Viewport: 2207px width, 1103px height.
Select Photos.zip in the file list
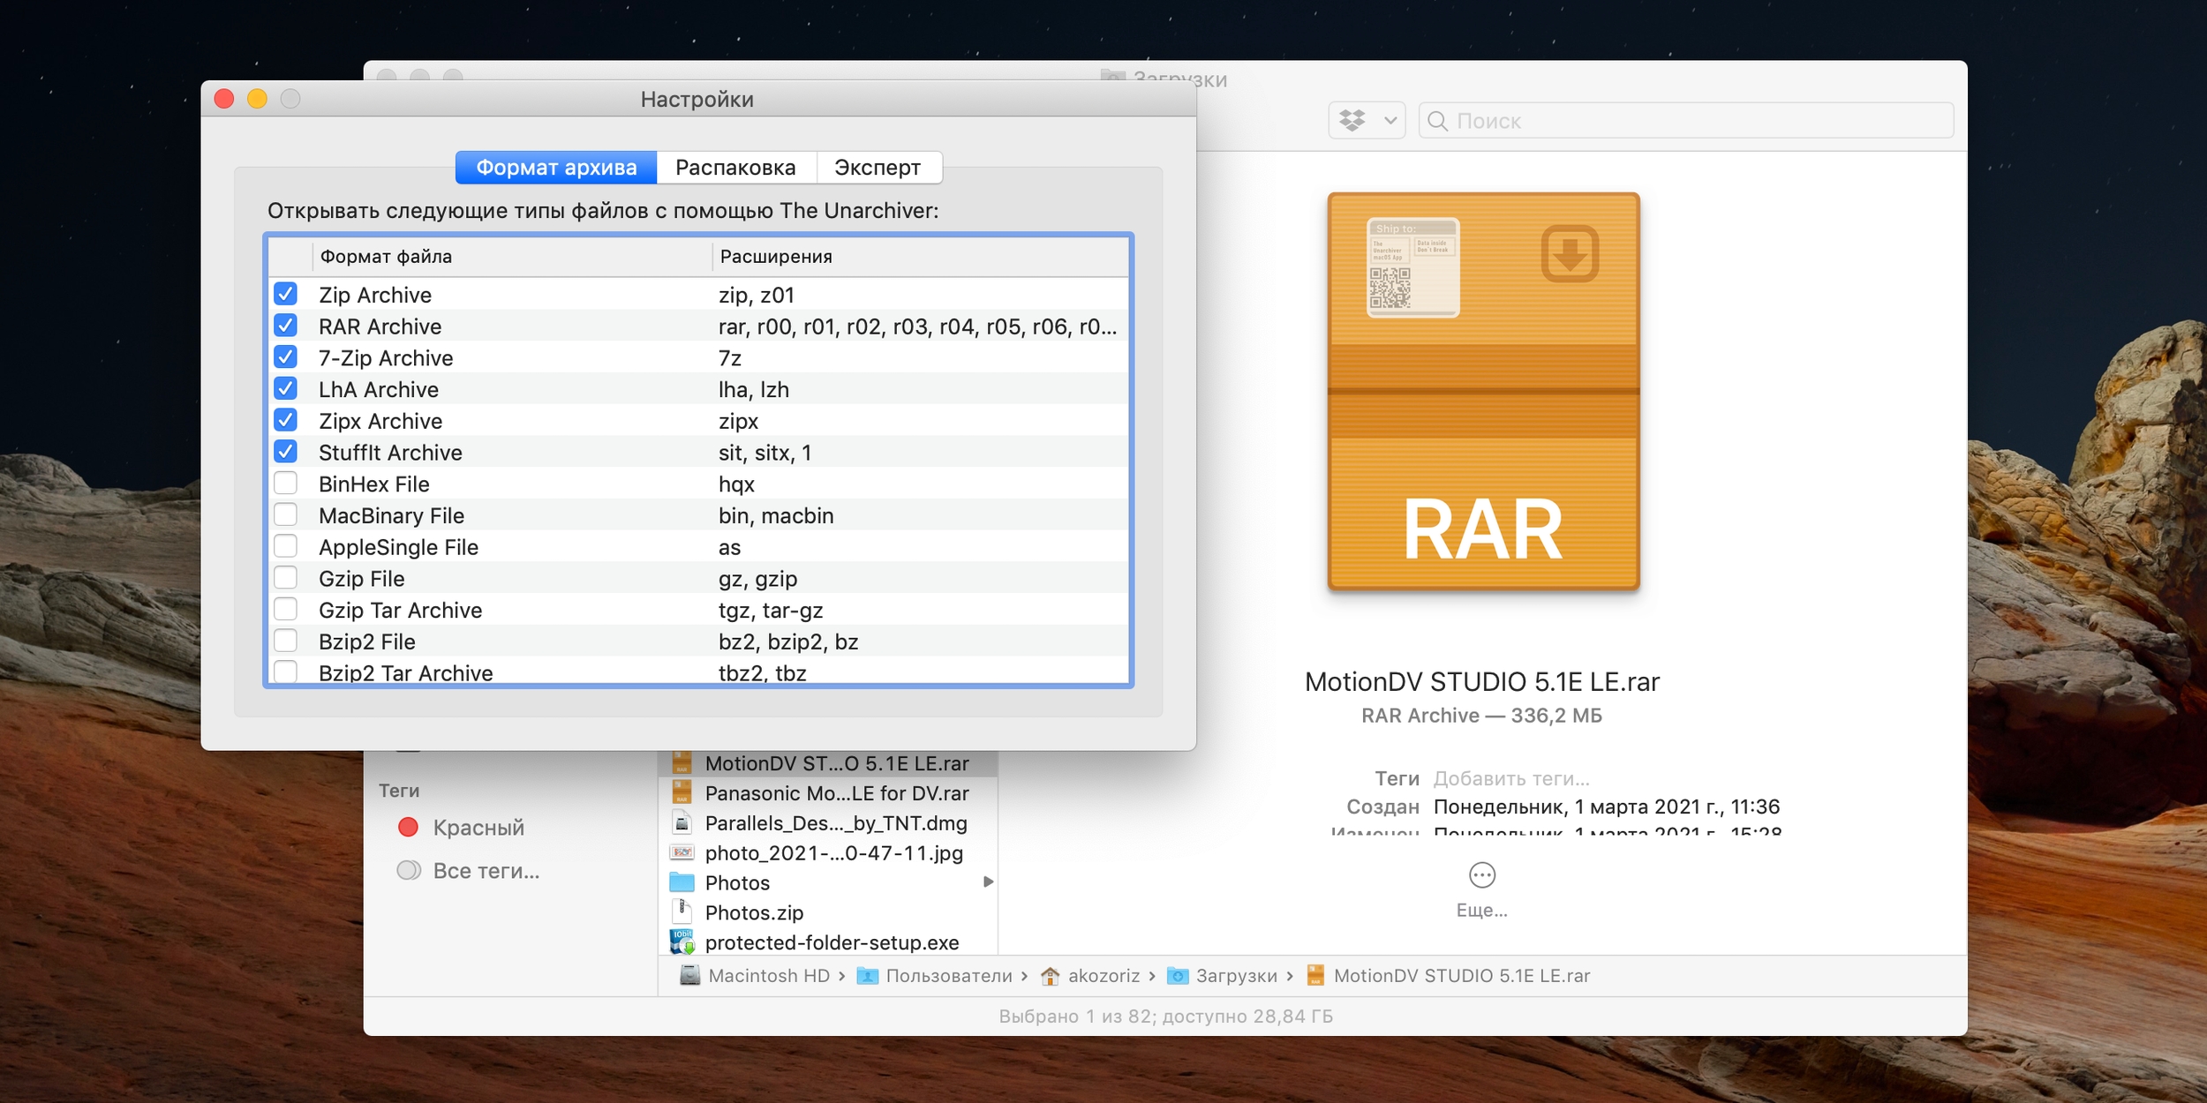pyautogui.click(x=828, y=913)
